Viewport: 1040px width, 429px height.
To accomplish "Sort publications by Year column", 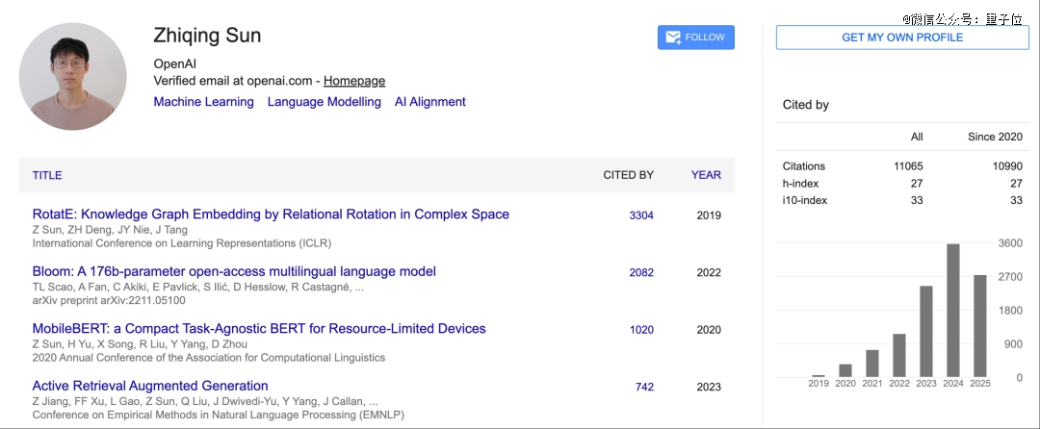I will (706, 175).
